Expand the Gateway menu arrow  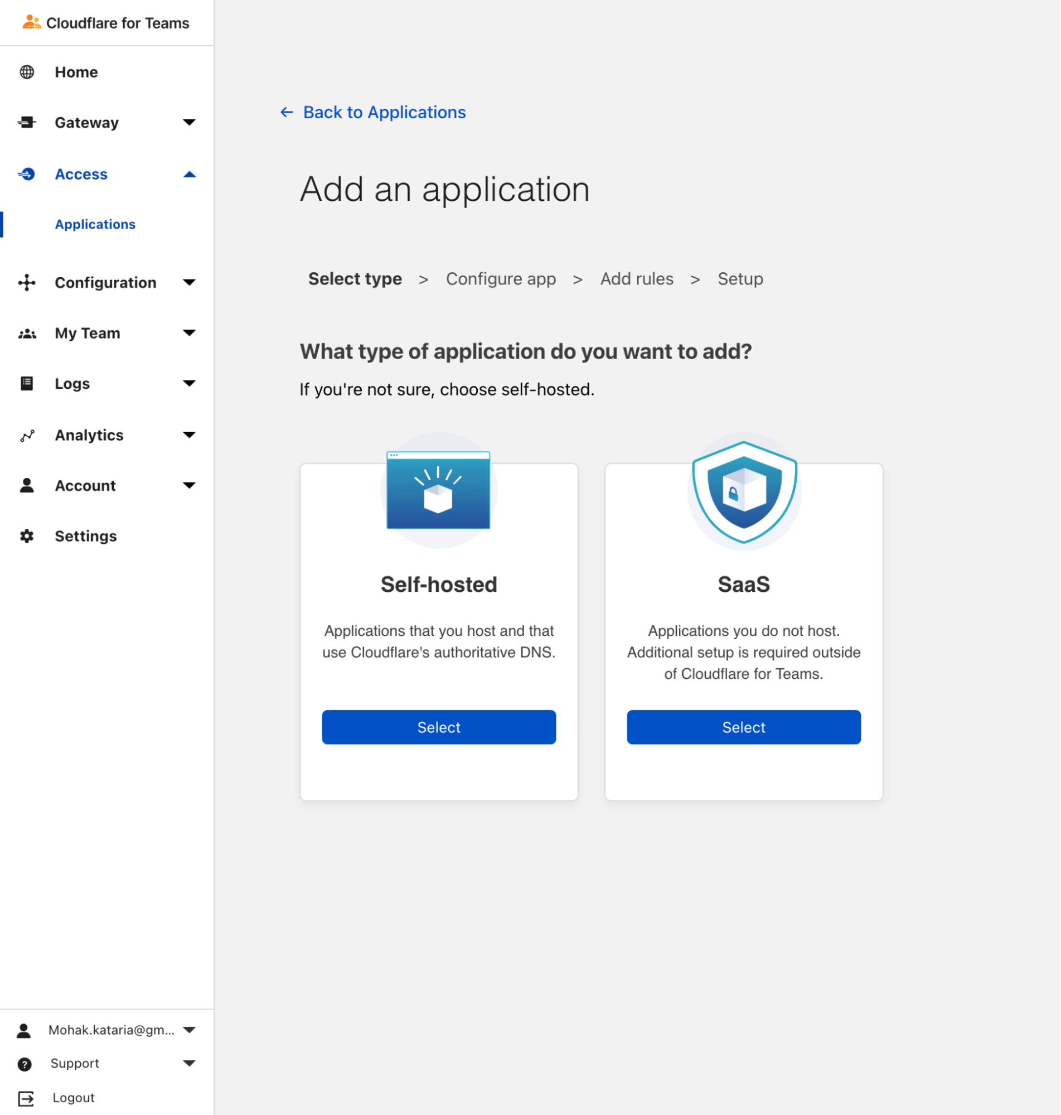coord(190,123)
